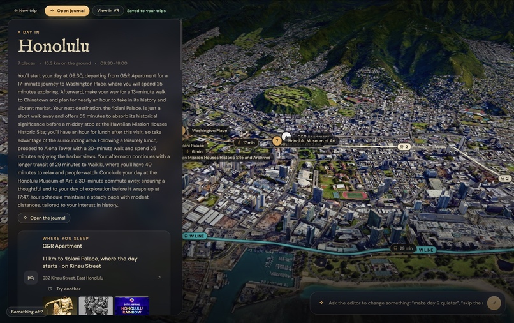The image size is (514, 323).
Task: Click Open the journal button below itinerary
Action: (x=44, y=218)
